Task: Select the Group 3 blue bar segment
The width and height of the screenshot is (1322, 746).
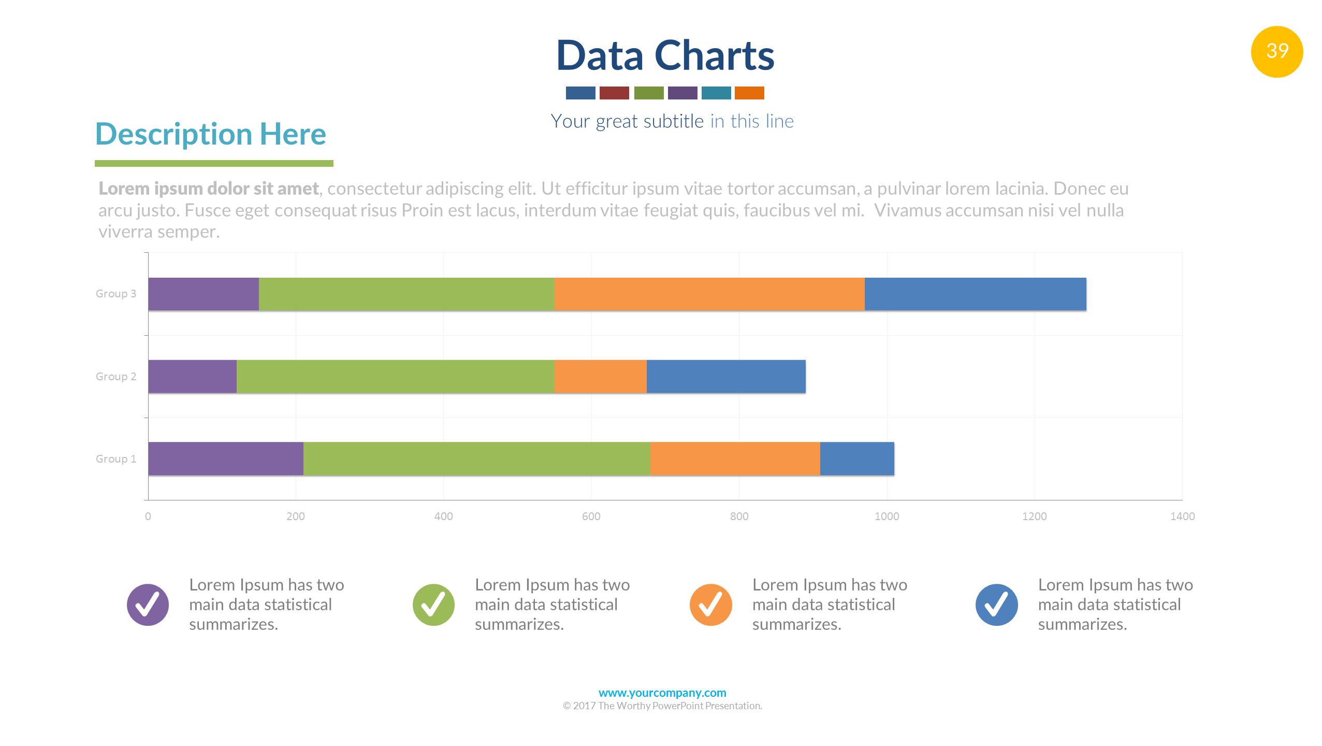Action: tap(975, 294)
